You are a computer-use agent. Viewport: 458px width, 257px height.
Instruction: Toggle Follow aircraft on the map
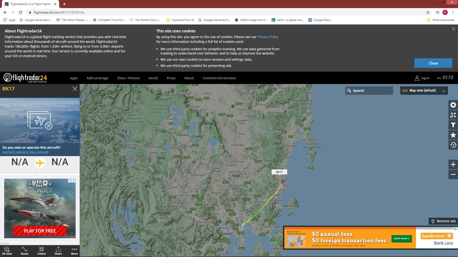point(41,250)
